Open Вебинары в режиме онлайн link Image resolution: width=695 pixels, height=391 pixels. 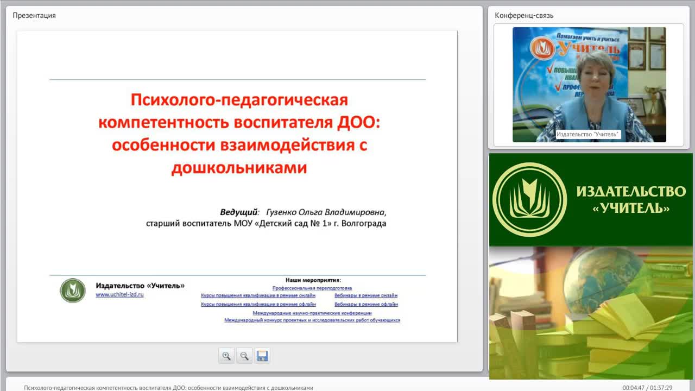[x=366, y=296]
